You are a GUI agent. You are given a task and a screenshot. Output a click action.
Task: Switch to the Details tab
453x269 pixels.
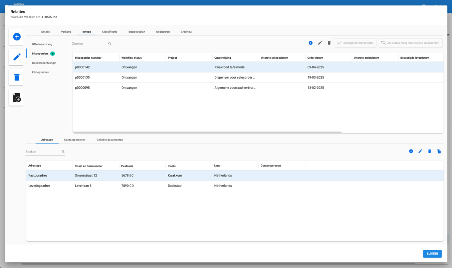coord(46,32)
